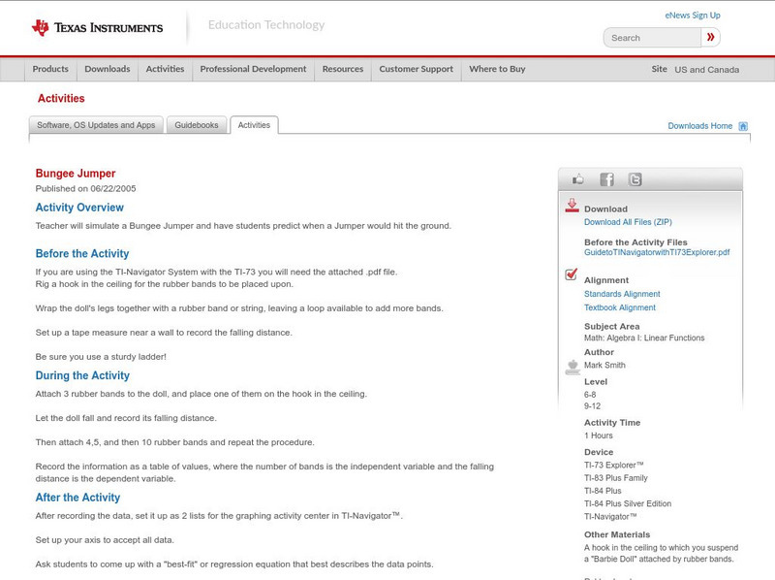Click the eNews Sign Up link
The height and width of the screenshot is (580, 775).
pos(693,16)
